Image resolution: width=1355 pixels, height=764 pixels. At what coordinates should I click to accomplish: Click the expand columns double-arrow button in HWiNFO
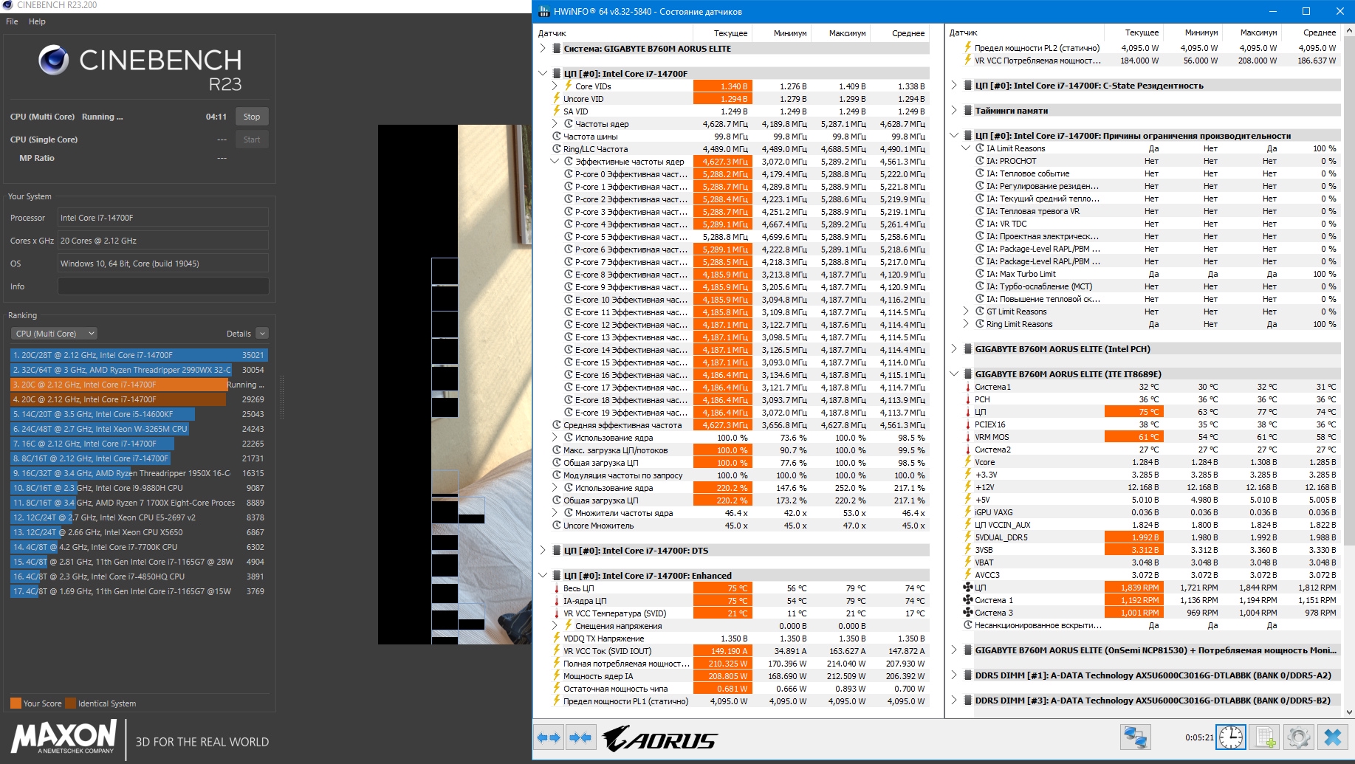click(549, 737)
